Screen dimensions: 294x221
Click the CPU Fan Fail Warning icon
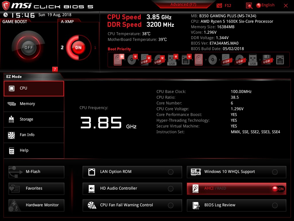coord(92,205)
